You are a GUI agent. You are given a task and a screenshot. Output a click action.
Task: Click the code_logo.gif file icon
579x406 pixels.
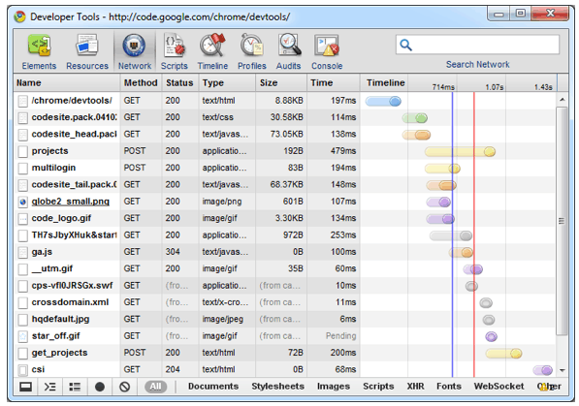(23, 218)
